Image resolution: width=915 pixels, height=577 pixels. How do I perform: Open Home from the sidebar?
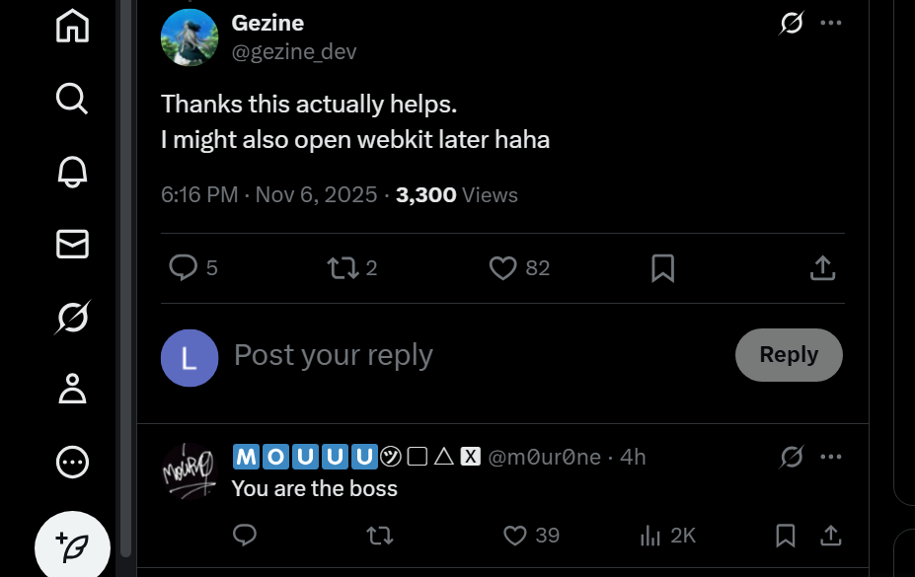pyautogui.click(x=72, y=27)
